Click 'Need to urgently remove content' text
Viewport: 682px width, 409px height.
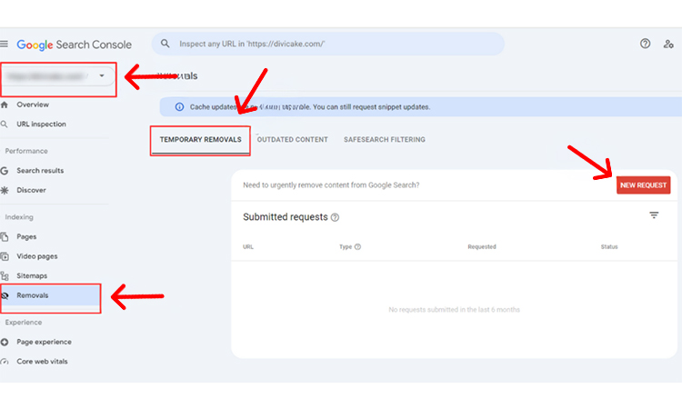click(331, 185)
